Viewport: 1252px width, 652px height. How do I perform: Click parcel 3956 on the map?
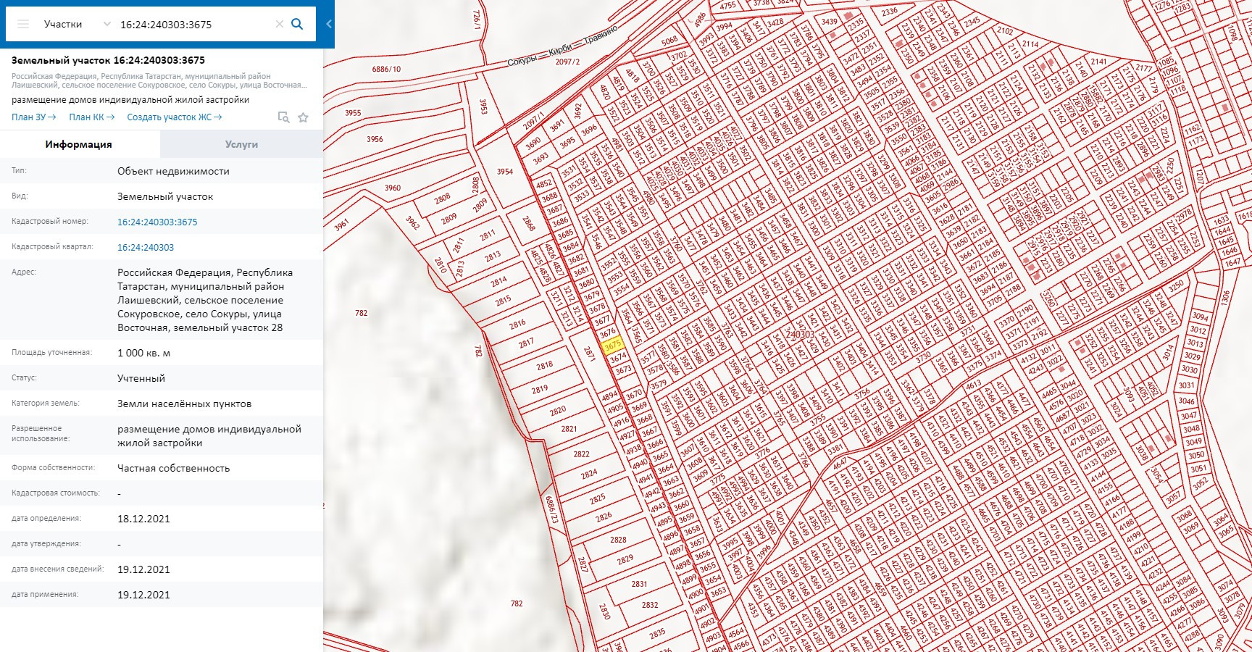pos(375,139)
